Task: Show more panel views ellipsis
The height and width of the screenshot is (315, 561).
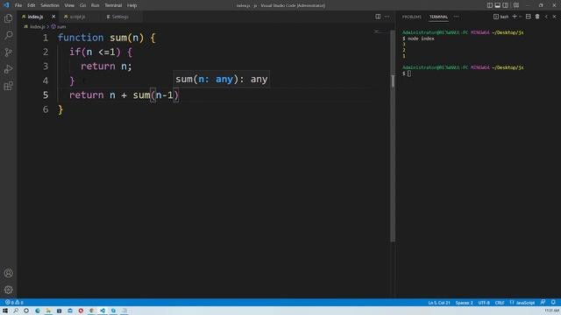Action: (x=456, y=17)
